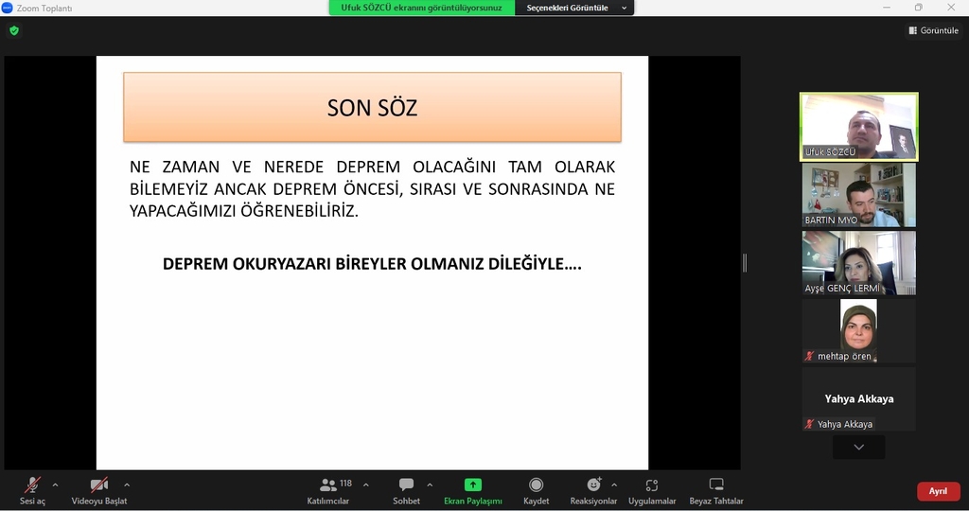Select Ufuk SÖZCÜ video thumbnail
The image size is (969, 511).
click(859, 127)
